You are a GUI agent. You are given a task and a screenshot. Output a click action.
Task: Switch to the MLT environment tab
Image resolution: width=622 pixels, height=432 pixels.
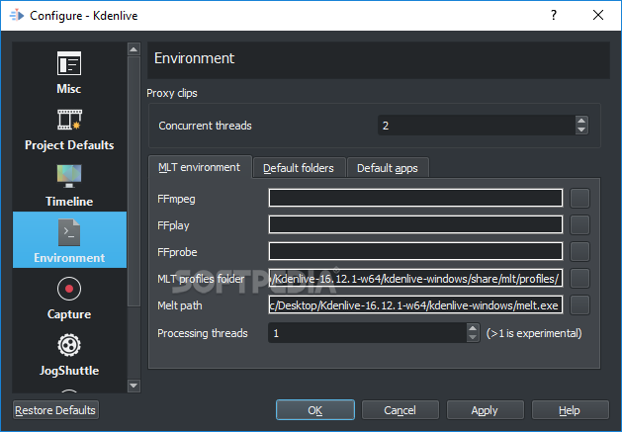pos(200,167)
